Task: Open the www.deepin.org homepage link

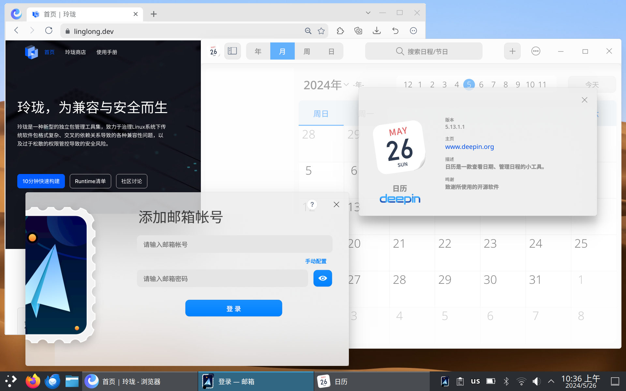Action: [469, 147]
